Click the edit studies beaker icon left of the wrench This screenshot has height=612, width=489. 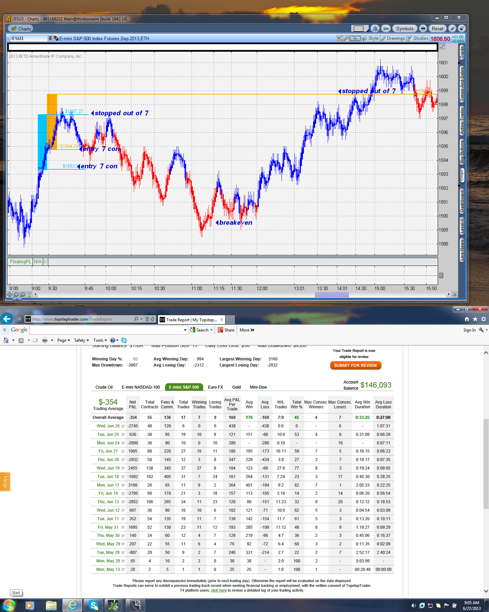(x=339, y=38)
